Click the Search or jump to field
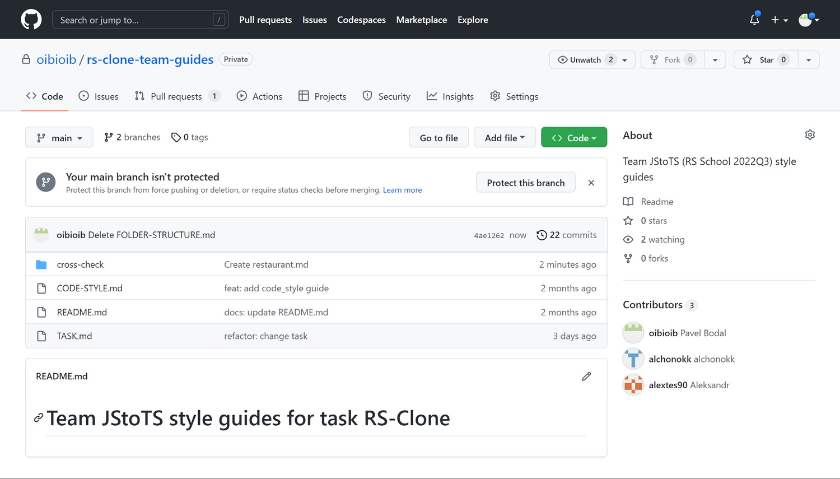 click(x=140, y=20)
